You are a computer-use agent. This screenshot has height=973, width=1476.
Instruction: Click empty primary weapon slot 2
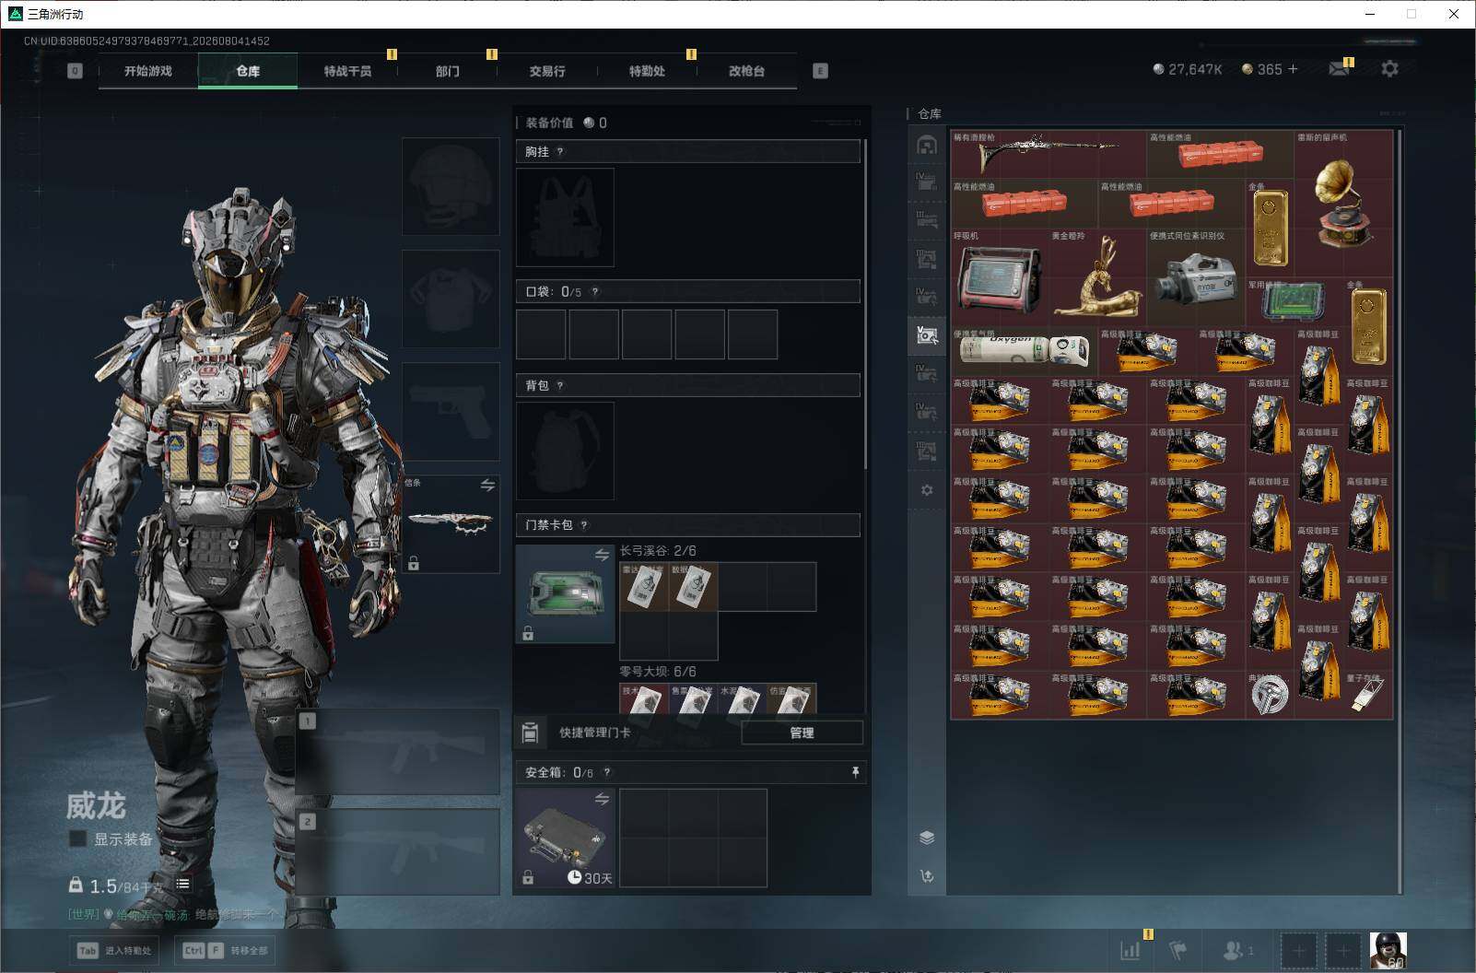(397, 851)
